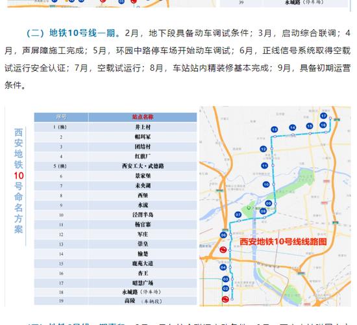
Task: Click station marker 08 on the route map
Action: [263, 211]
